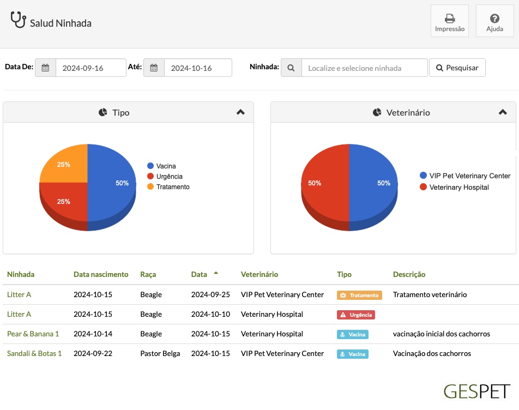Open the Até calendar icon
This screenshot has width=519, height=410.
(x=154, y=68)
